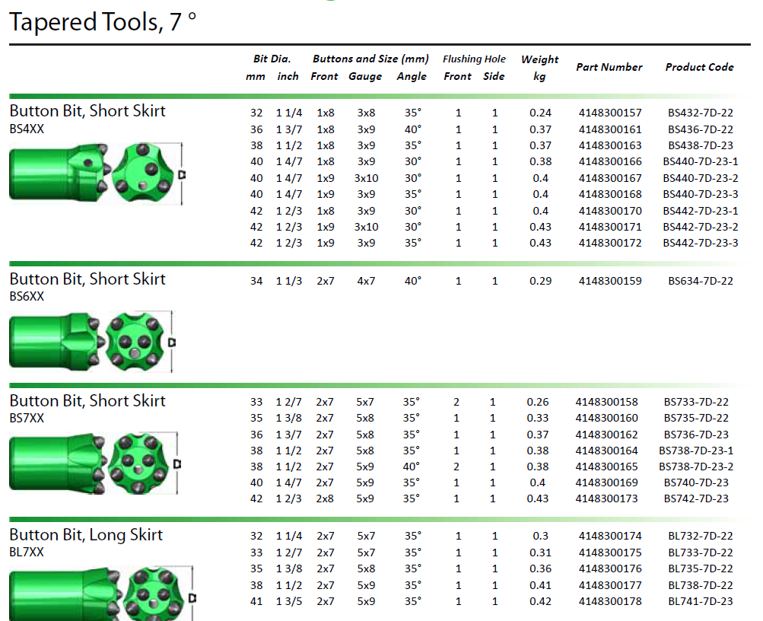This screenshot has width=763, height=621.
Task: Click the Product Code column header
Action: [699, 67]
